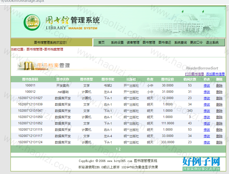Click 修改 for barcode 10200712131124
The image size is (229, 174).
(x=207, y=142)
